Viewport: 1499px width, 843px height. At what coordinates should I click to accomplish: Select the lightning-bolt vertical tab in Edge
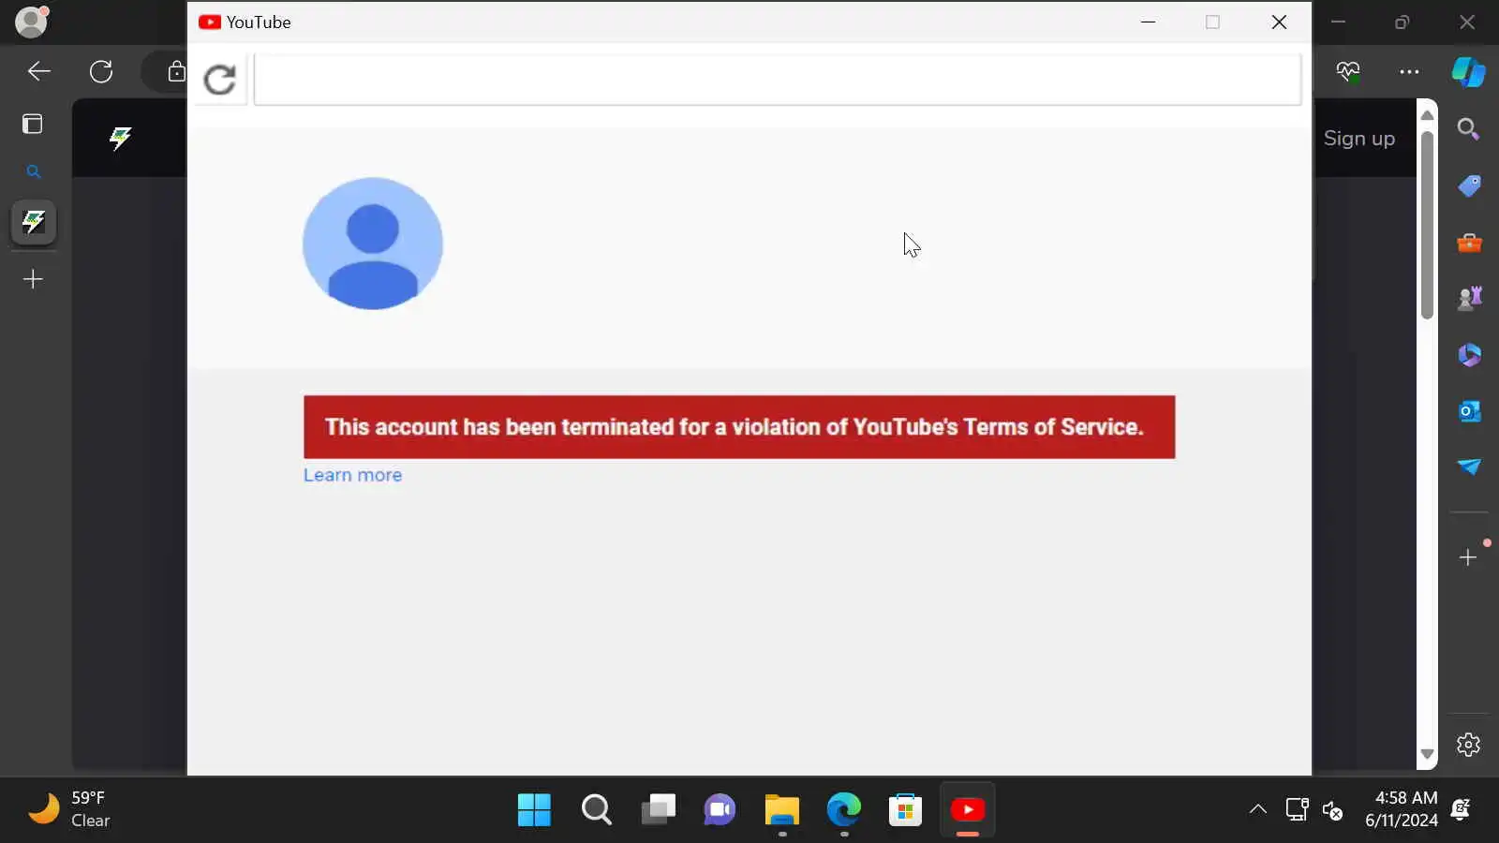click(x=34, y=223)
